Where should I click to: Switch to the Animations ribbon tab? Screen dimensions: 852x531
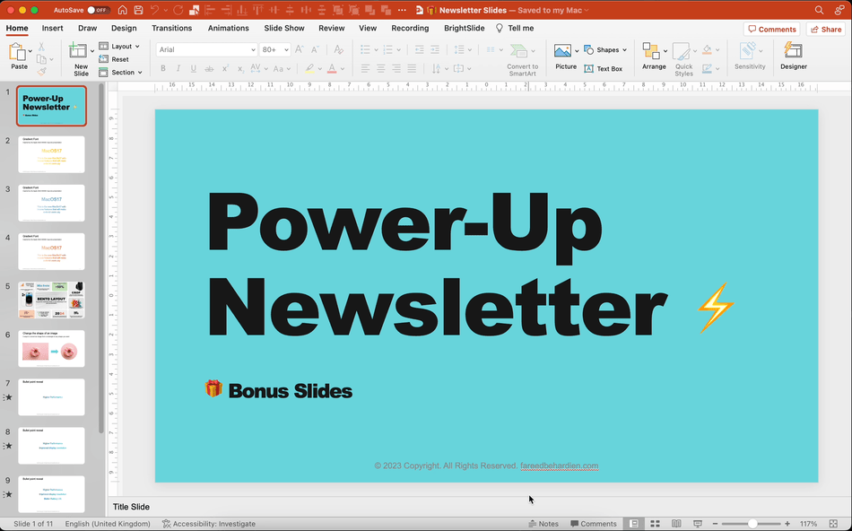[x=228, y=28]
